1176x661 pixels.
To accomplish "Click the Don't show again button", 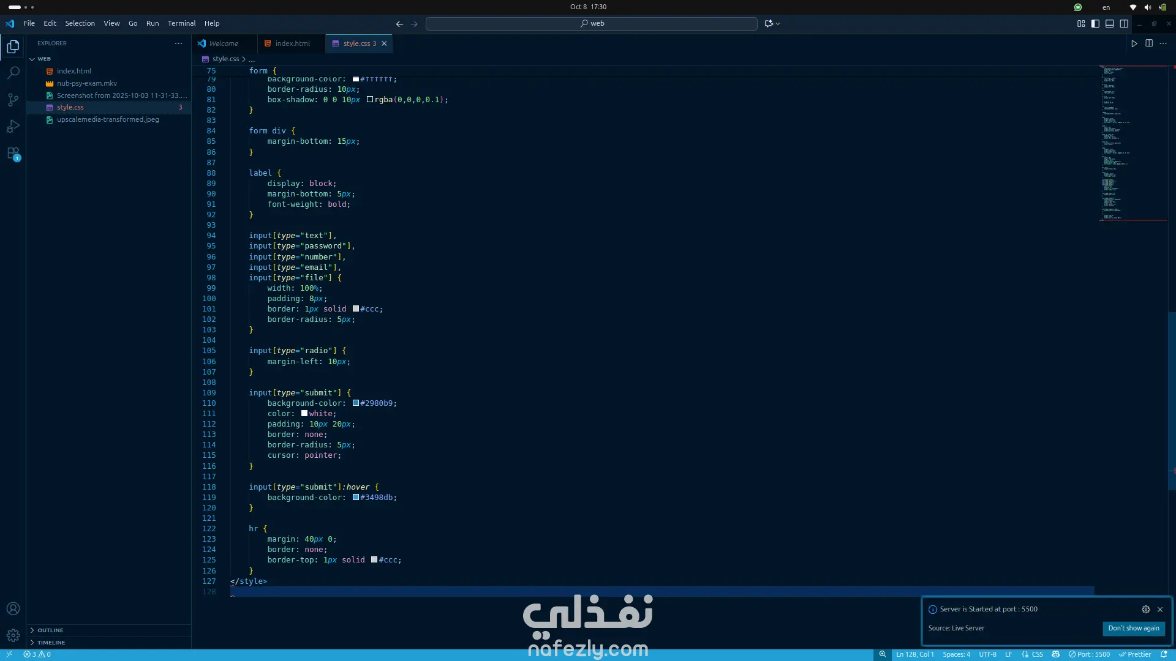I will click(x=1133, y=628).
